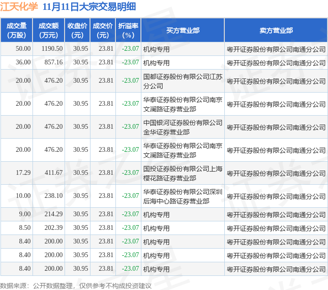
Task: Click the 买方营业部 column header
Action: point(182,30)
